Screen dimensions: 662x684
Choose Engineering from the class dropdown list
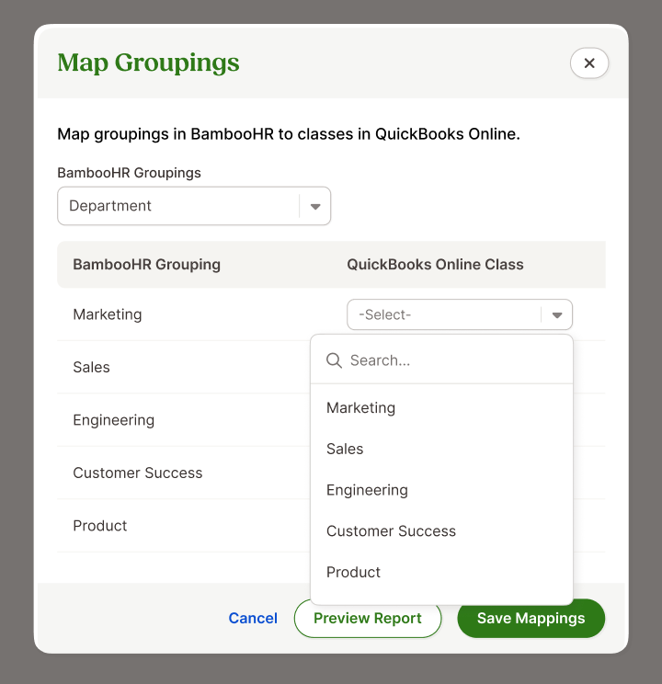[x=367, y=490]
